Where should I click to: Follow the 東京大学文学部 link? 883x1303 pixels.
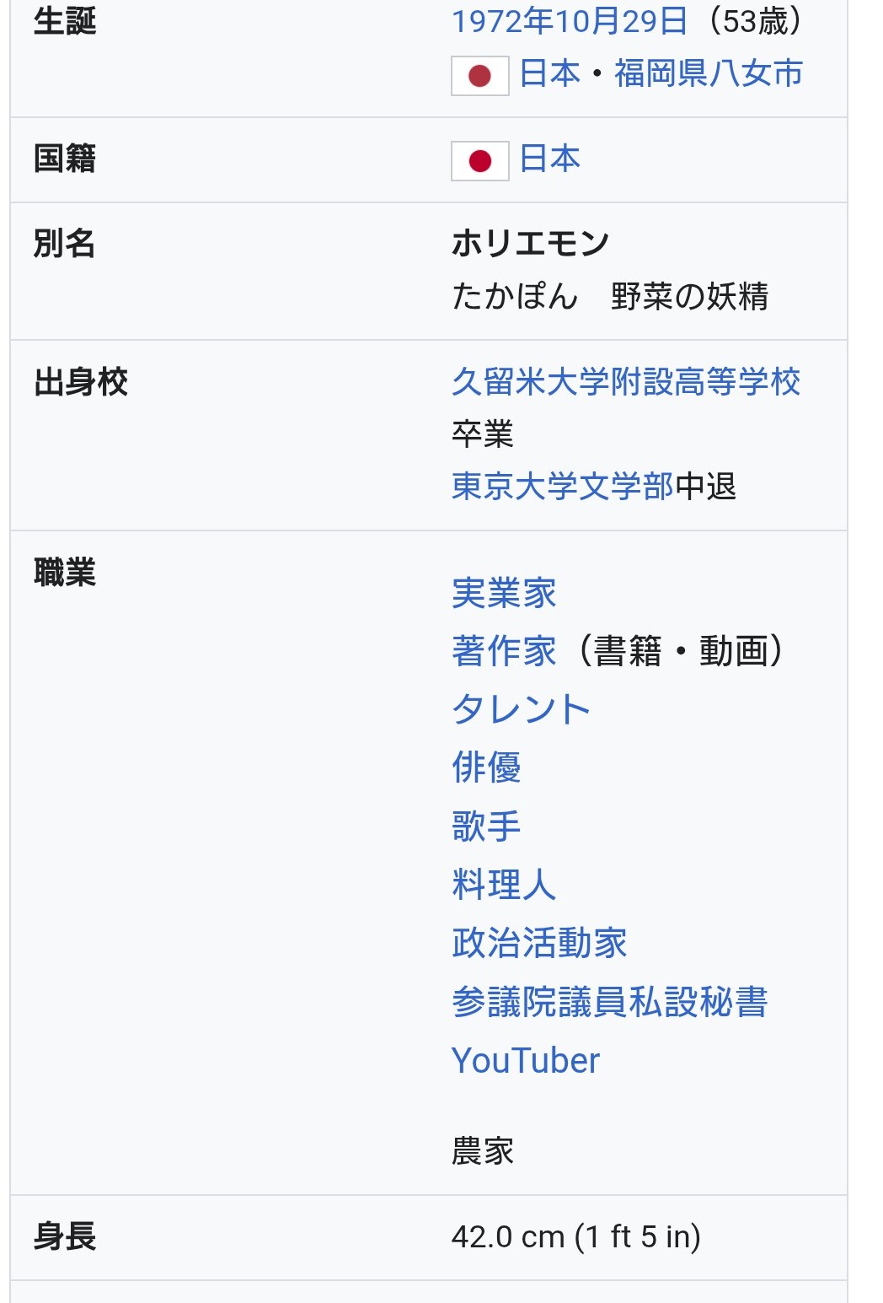tap(562, 486)
